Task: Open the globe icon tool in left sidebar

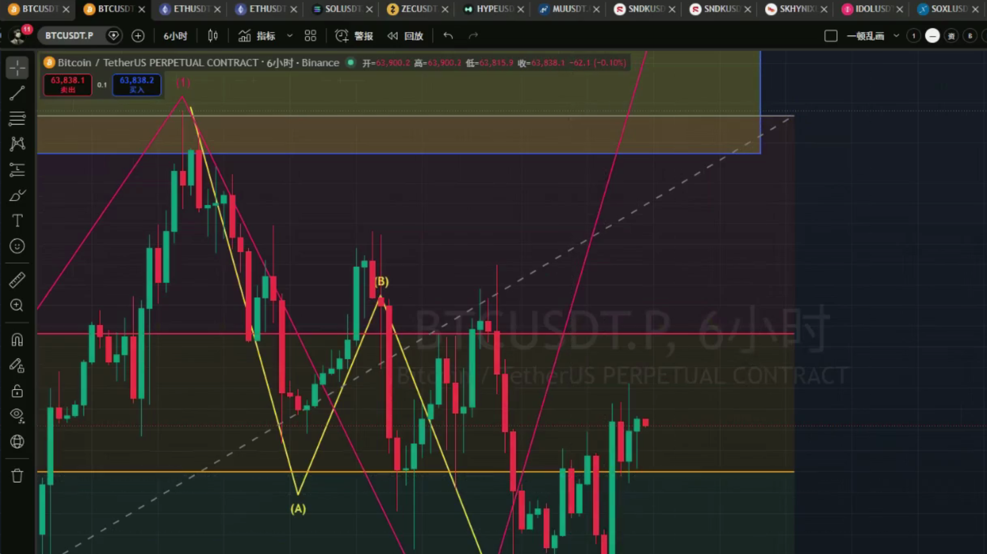Action: coord(17,441)
